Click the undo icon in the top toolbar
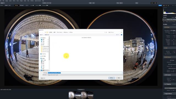 [x=118, y=3]
